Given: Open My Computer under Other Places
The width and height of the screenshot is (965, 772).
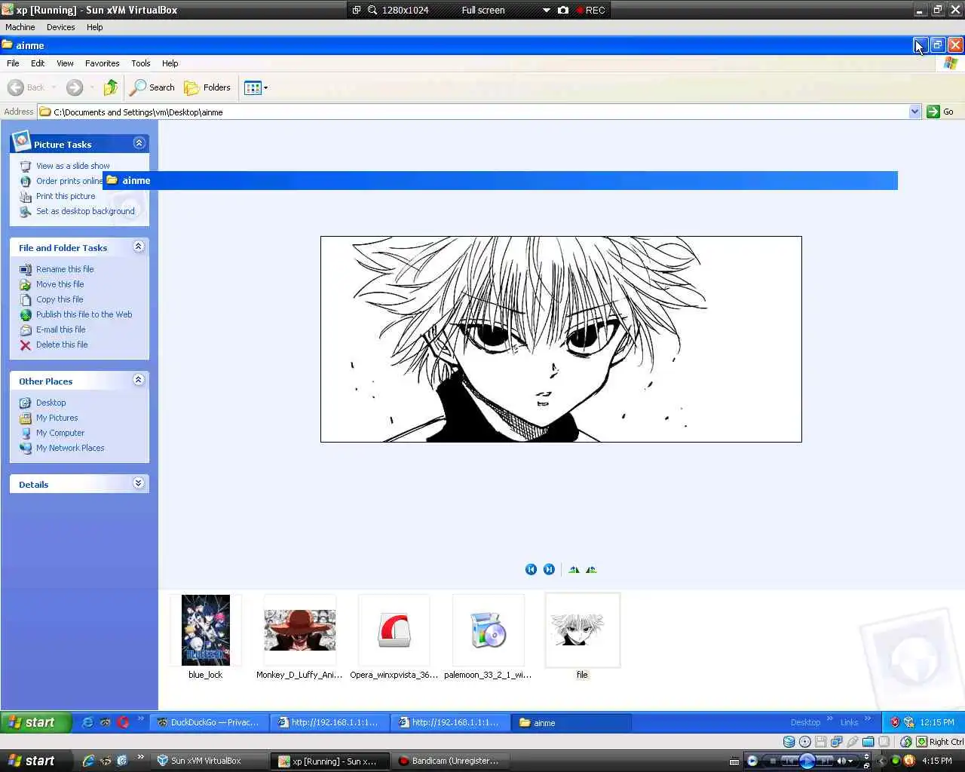Looking at the screenshot, I should [60, 433].
